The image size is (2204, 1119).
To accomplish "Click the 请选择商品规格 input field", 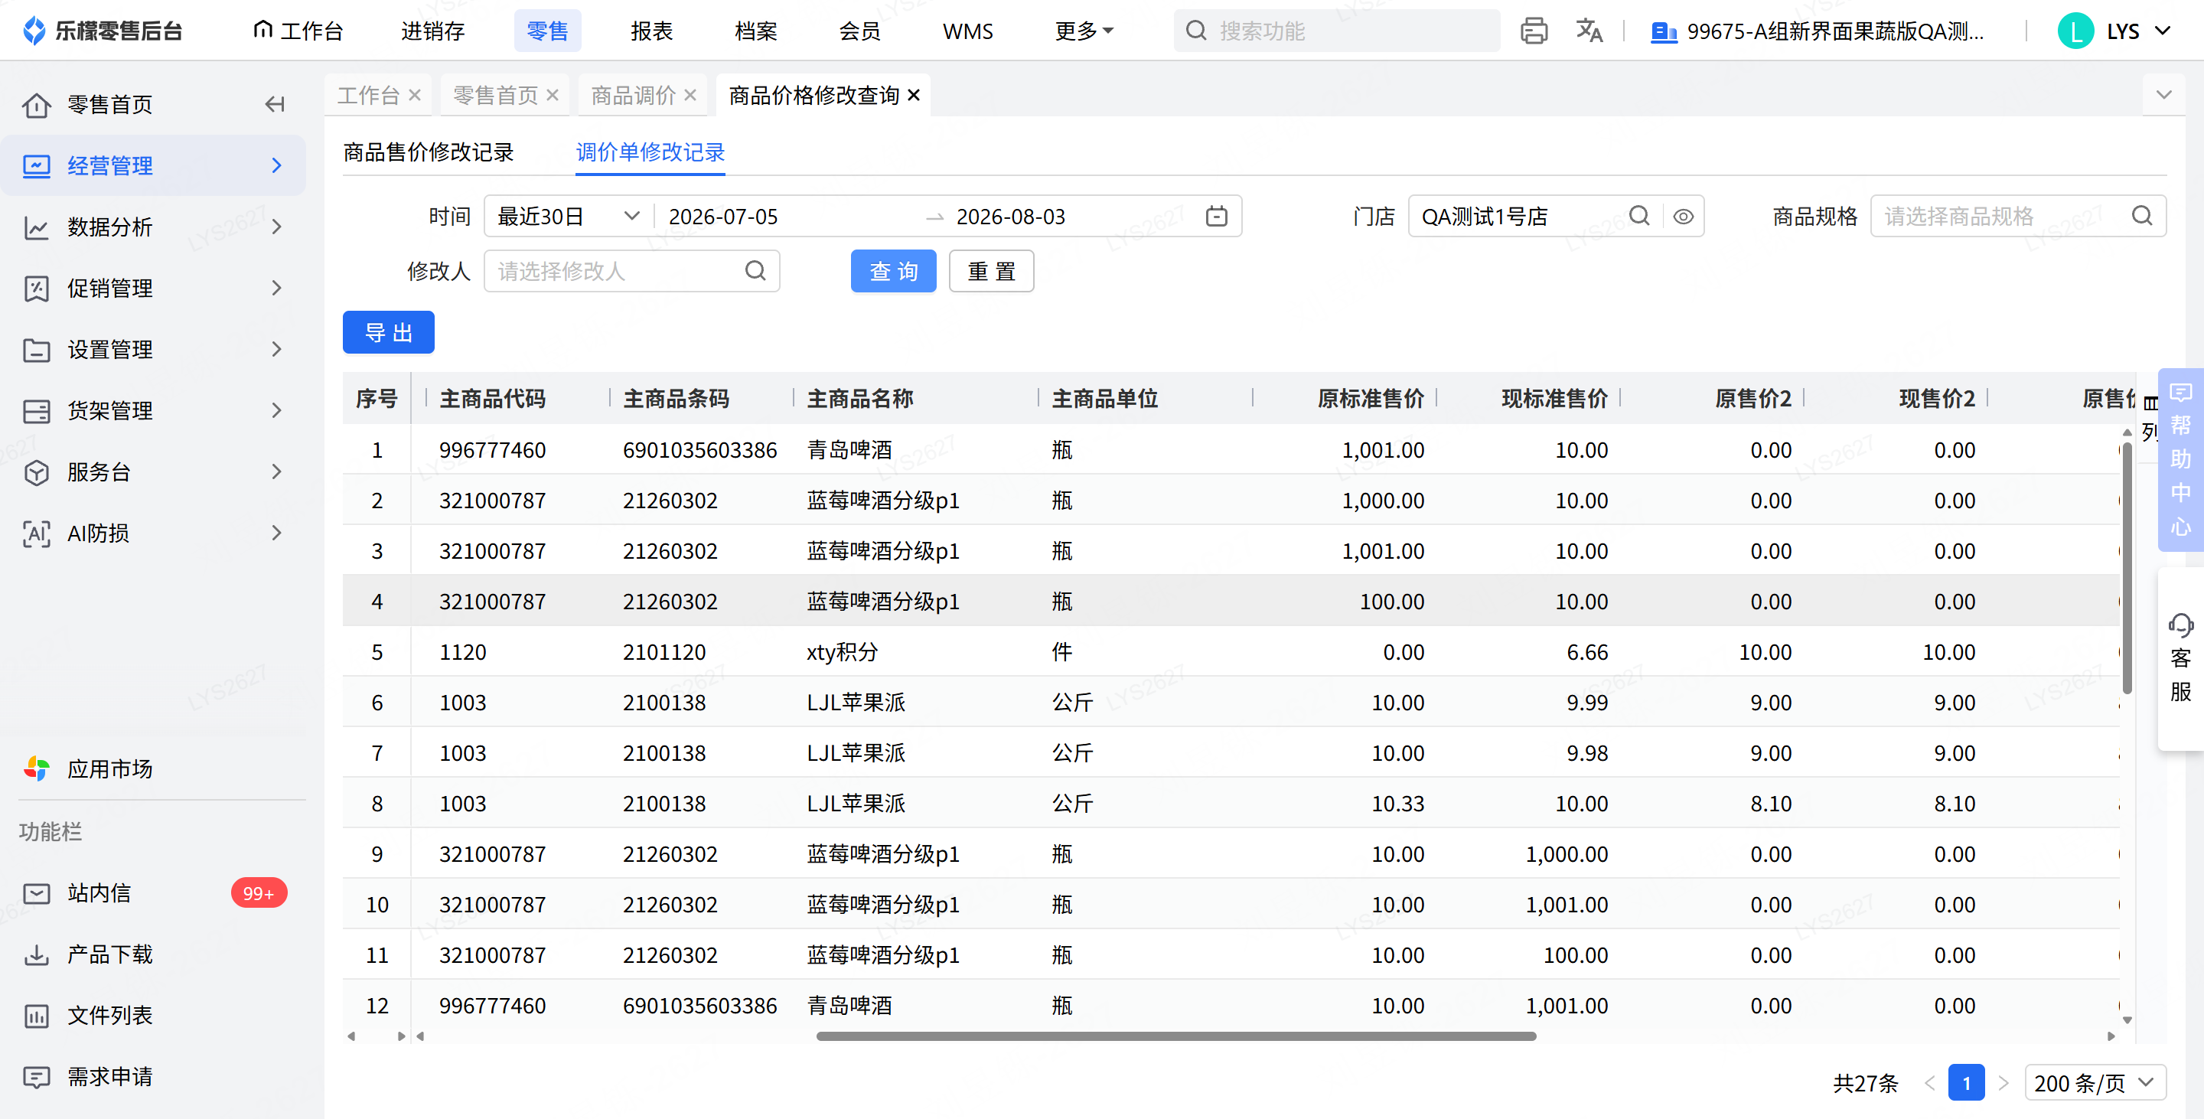I will [x=2018, y=217].
